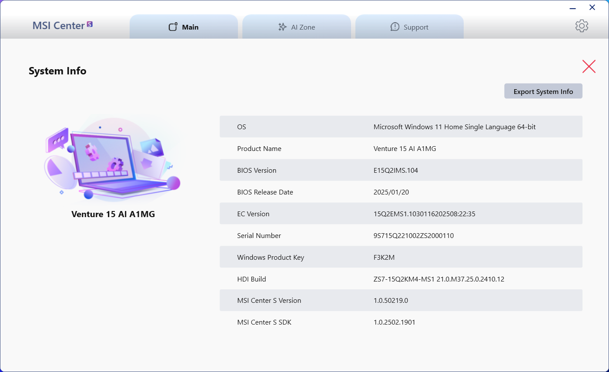The height and width of the screenshot is (372, 609).
Task: Select the Main tab
Action: (184, 27)
